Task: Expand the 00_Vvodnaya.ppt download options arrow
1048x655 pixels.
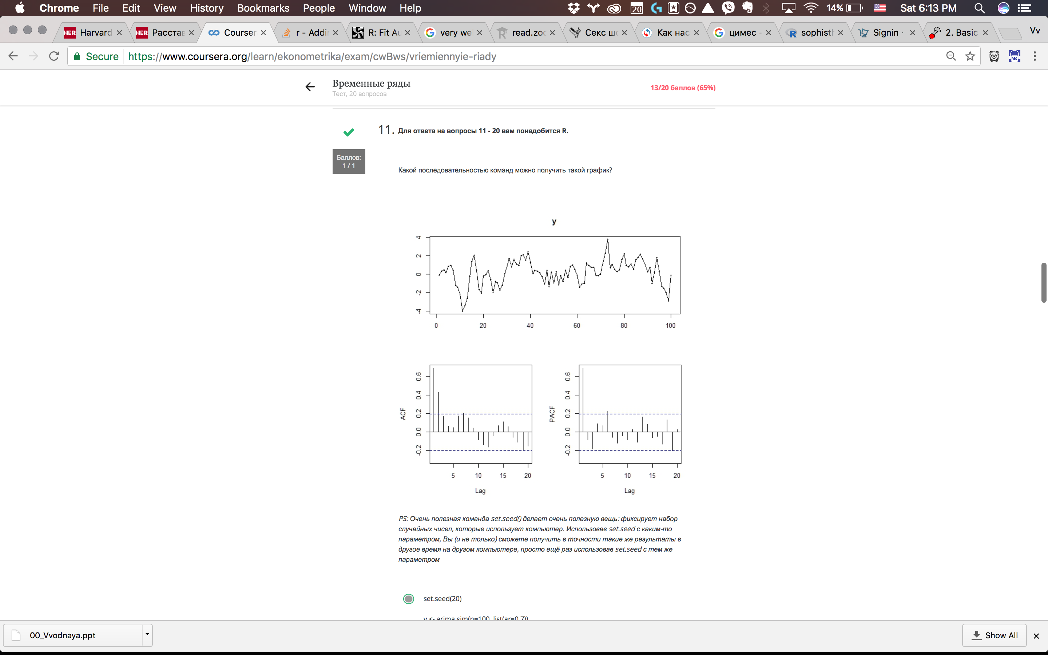Action: pos(147,635)
